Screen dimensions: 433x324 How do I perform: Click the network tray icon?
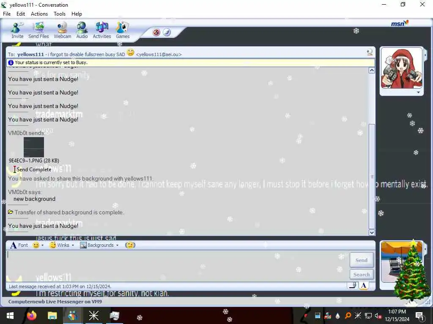click(368, 316)
